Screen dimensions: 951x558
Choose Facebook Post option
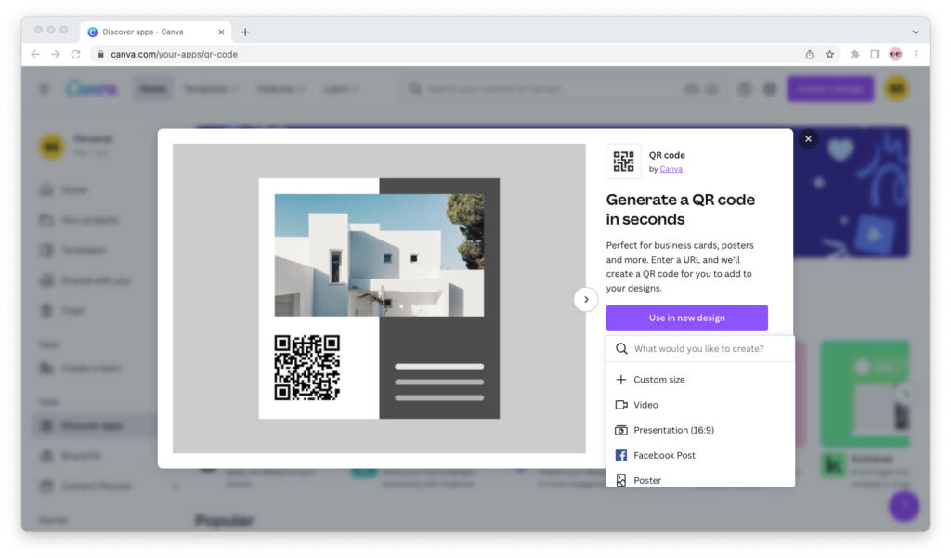pyautogui.click(x=700, y=455)
